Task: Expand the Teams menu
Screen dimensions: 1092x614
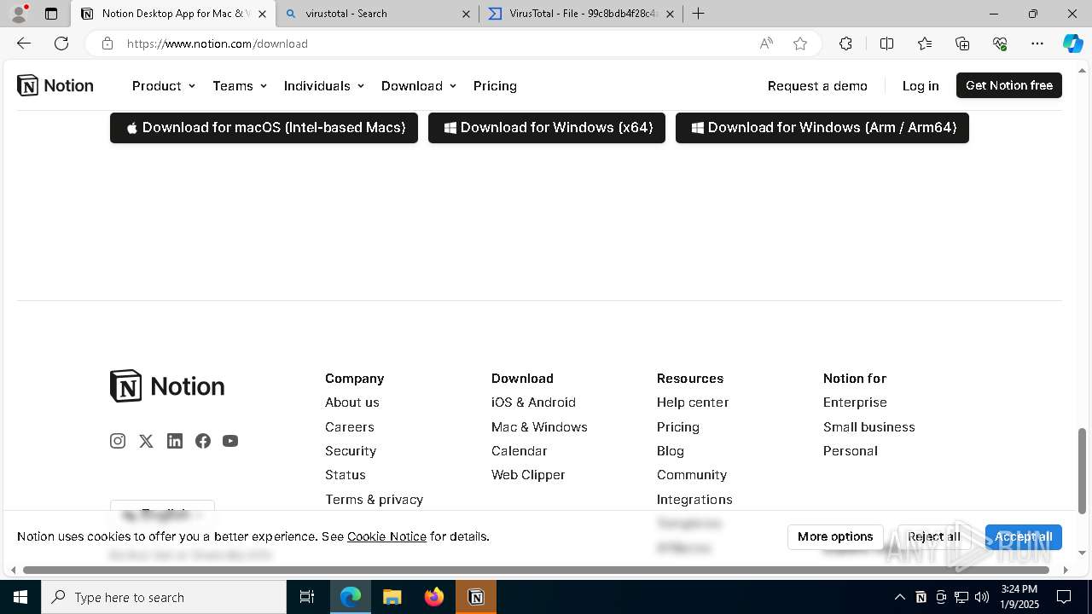Action: click(x=240, y=85)
